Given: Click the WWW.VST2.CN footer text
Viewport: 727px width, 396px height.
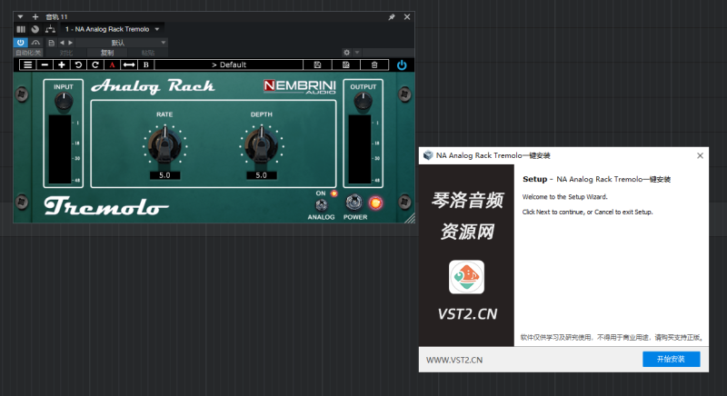Looking at the screenshot, I should [x=454, y=360].
